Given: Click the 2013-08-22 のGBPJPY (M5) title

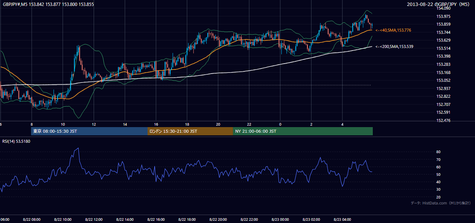Looking at the screenshot, I should pyautogui.click(x=439, y=4).
